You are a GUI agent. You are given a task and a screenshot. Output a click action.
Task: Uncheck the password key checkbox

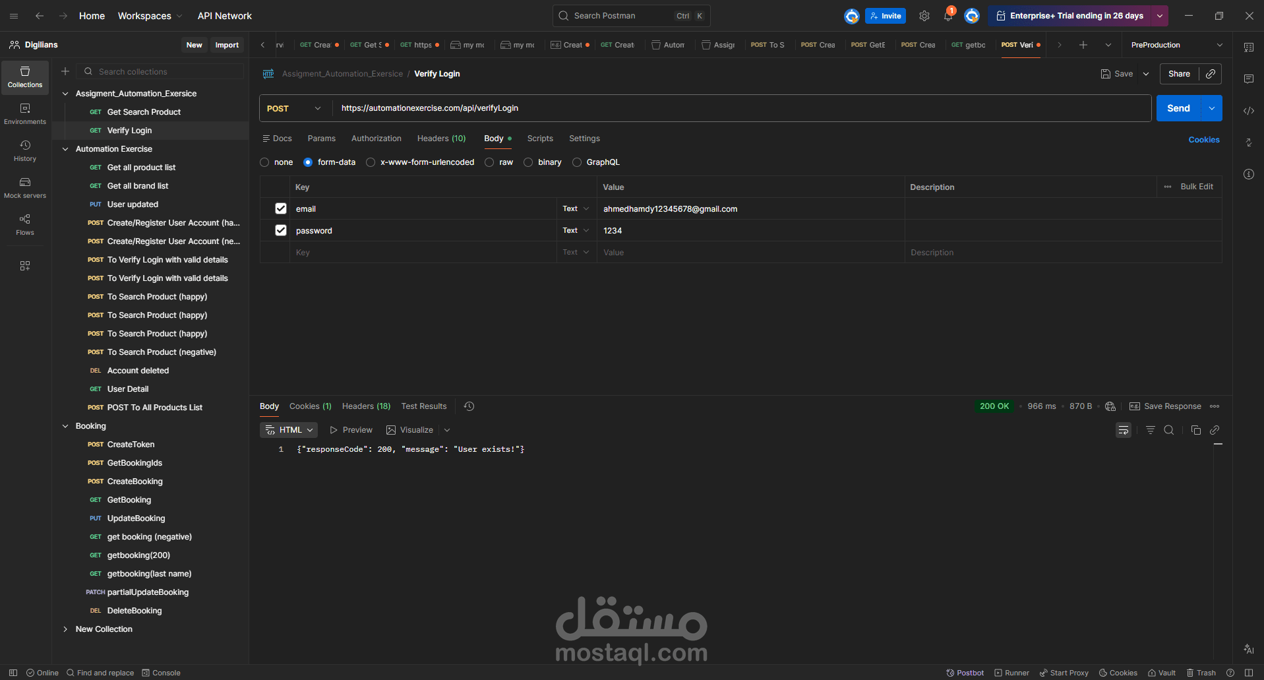281,230
